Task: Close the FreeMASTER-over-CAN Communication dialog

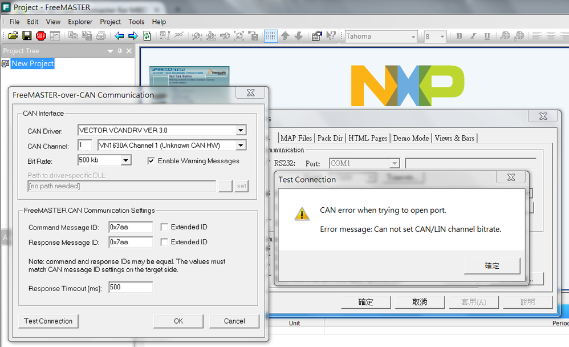Action: (251, 93)
